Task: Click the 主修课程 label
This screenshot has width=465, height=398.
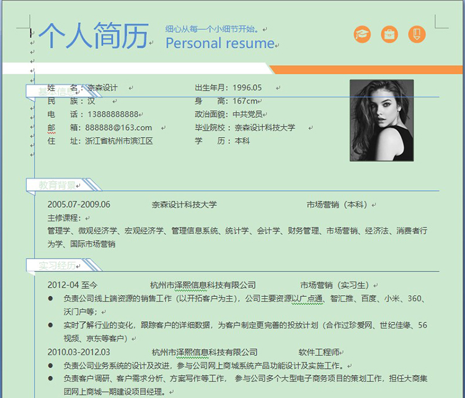Action: click(x=64, y=218)
